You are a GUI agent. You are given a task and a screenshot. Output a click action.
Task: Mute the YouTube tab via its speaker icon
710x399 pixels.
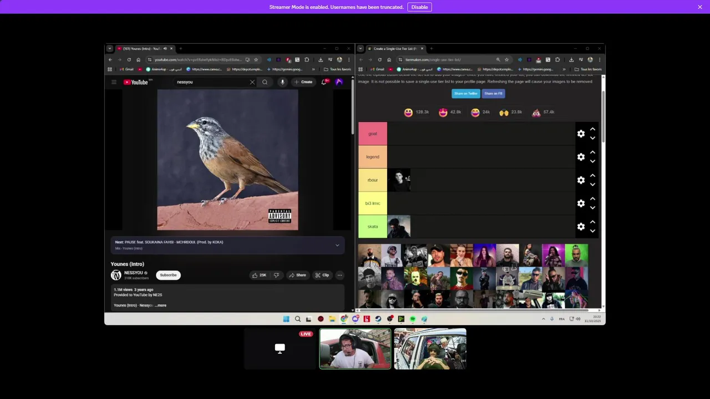pos(165,49)
